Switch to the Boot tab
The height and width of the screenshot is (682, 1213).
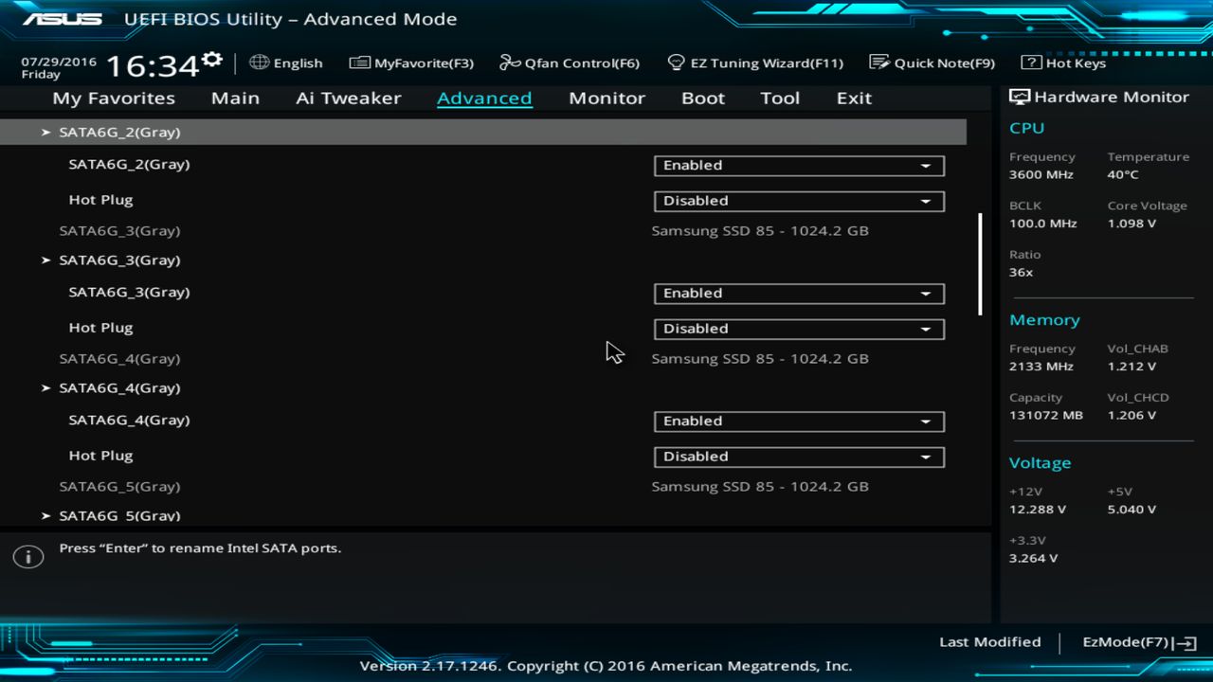[702, 98]
